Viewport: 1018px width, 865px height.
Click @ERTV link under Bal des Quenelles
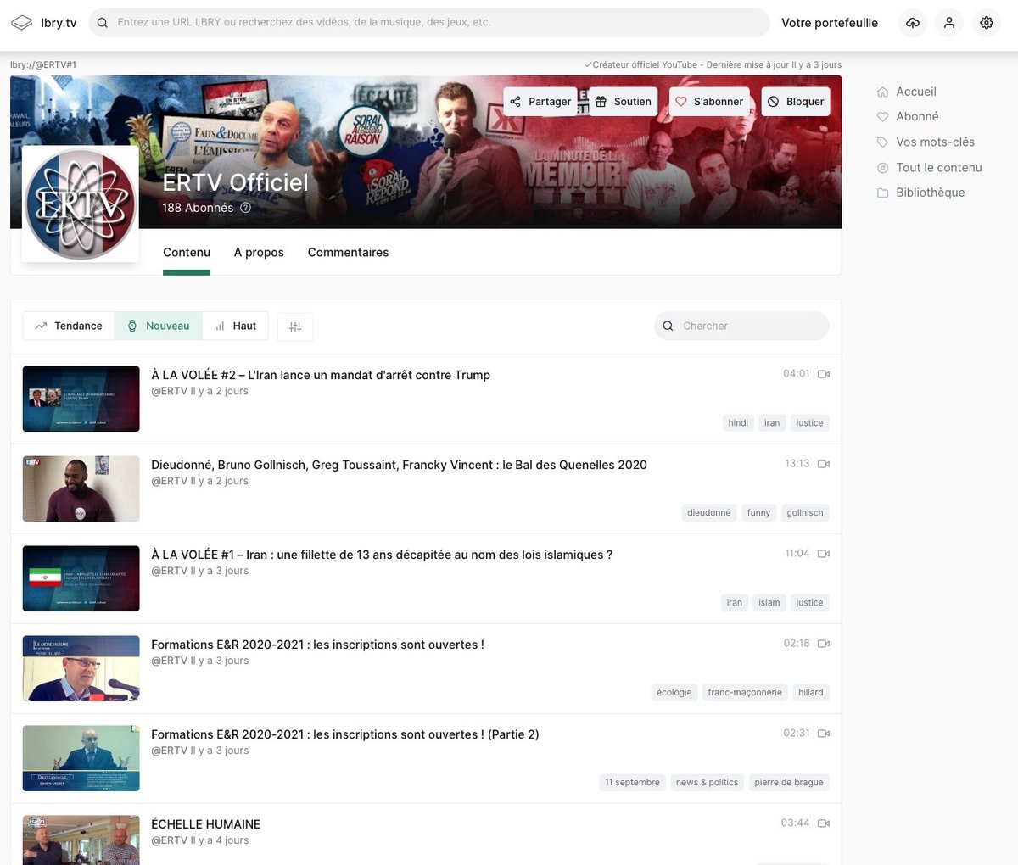point(169,481)
